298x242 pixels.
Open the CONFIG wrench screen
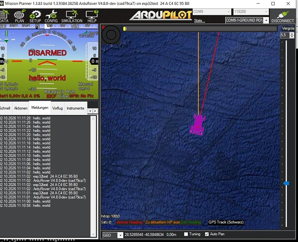pos(51,16)
